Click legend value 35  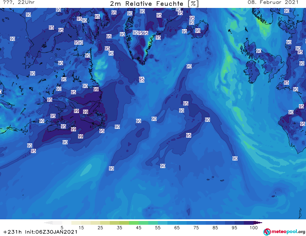[119, 228]
